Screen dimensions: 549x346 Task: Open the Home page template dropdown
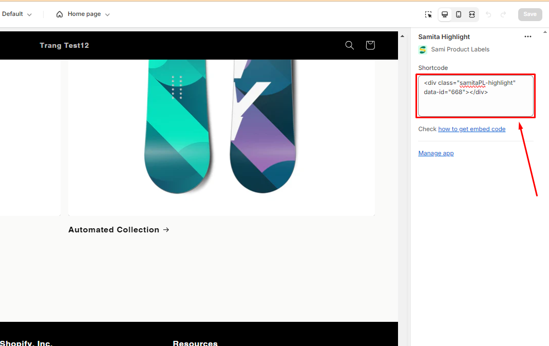tap(88, 14)
